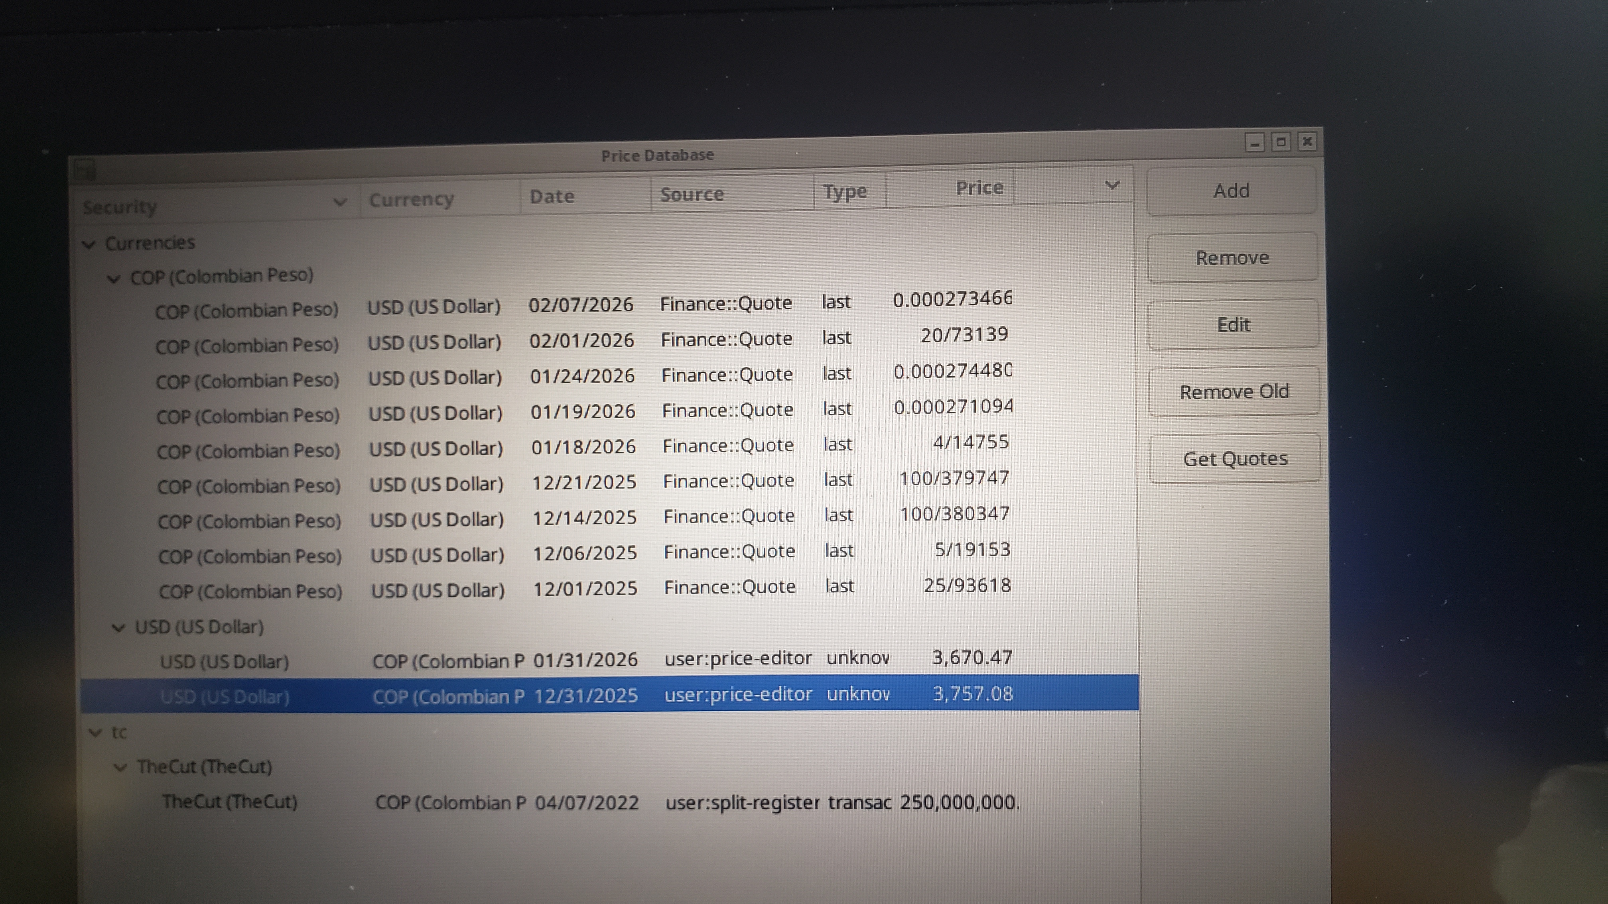Select the TheCut 04/07/2022 price row
1608x904 pixels.
pos(587,802)
